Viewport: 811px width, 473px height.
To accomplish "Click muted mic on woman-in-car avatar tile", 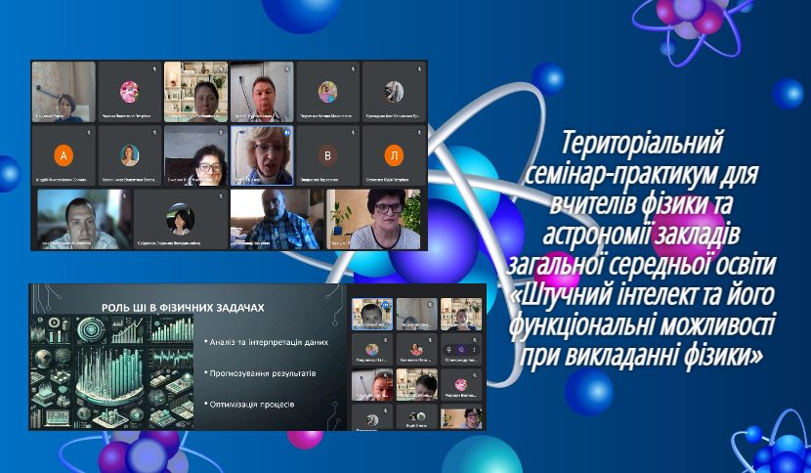I will pyautogui.click(x=221, y=196).
